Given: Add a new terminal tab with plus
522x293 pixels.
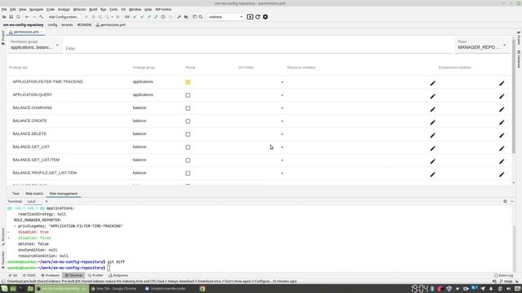Looking at the screenshot, I should [46, 201].
